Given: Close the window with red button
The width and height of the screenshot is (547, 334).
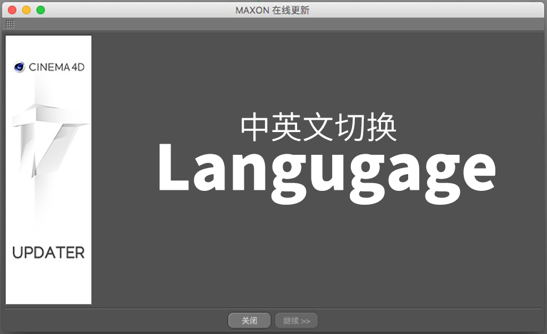Looking at the screenshot, I should coord(12,10).
